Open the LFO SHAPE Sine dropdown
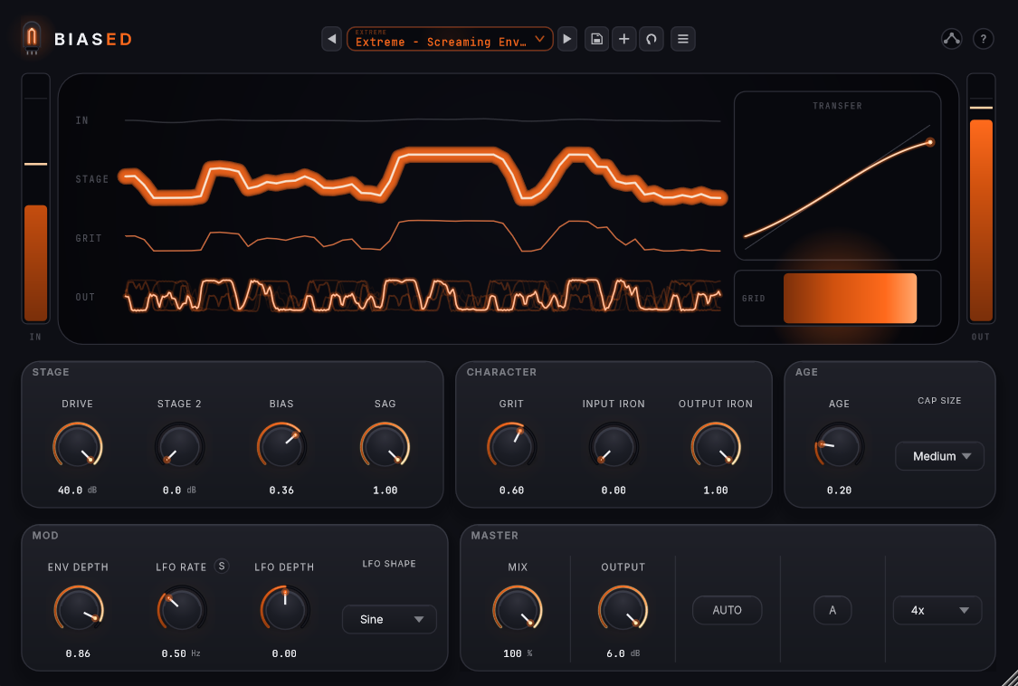1018x686 pixels. tap(389, 619)
